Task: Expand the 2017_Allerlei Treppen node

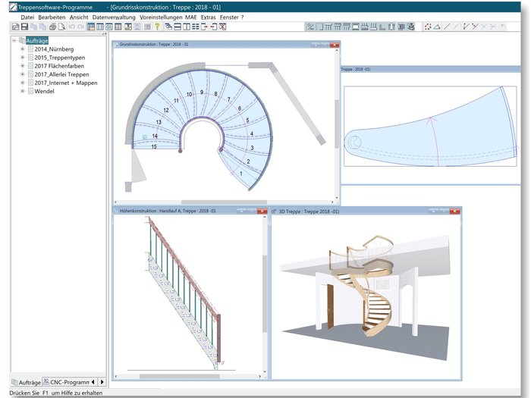Action: coord(22,74)
